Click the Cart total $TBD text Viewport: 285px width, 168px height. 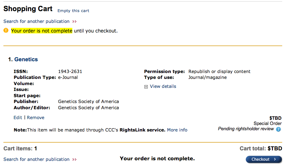261,149
